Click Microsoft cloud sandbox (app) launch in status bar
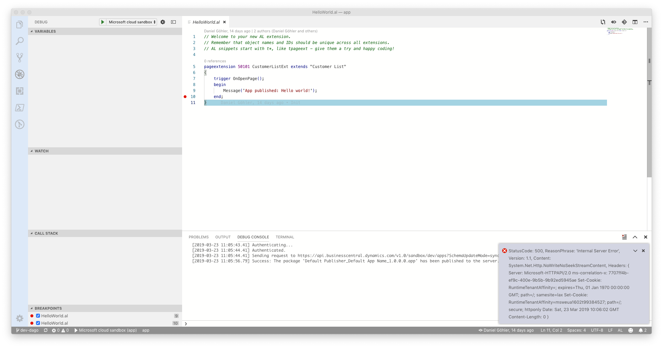Image resolution: width=663 pixels, height=348 pixels. 105,330
